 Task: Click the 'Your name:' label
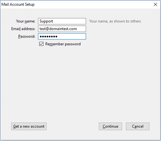(26, 21)
